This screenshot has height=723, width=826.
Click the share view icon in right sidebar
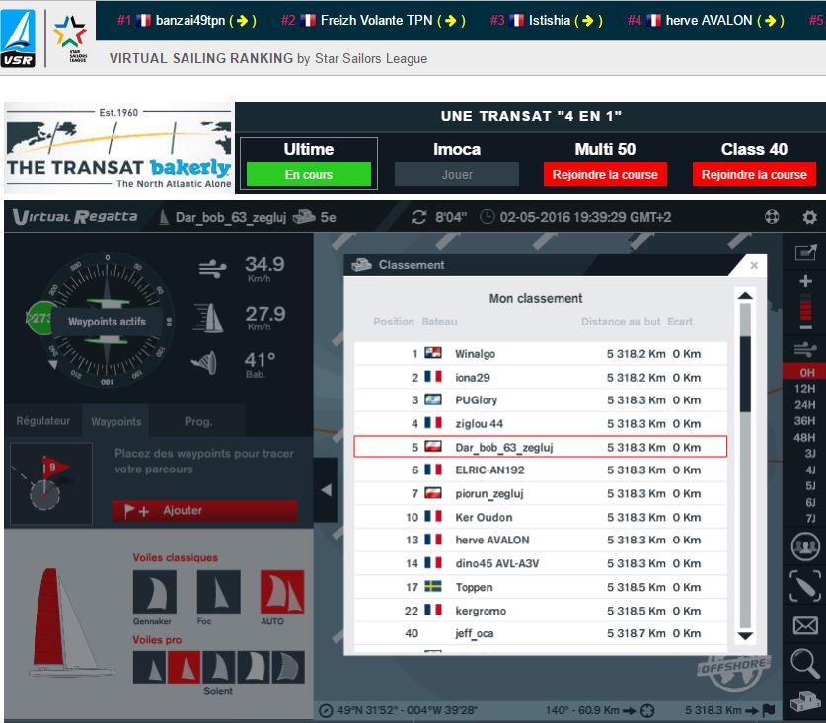coord(805,253)
